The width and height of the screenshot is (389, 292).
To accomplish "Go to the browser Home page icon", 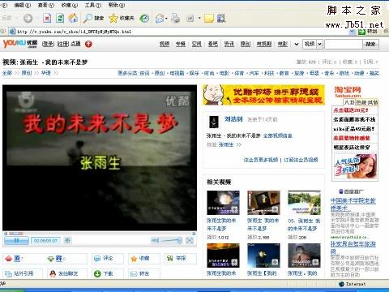I will [x=73, y=19].
